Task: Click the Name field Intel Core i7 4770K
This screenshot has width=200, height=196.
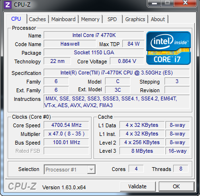Action: (94, 35)
